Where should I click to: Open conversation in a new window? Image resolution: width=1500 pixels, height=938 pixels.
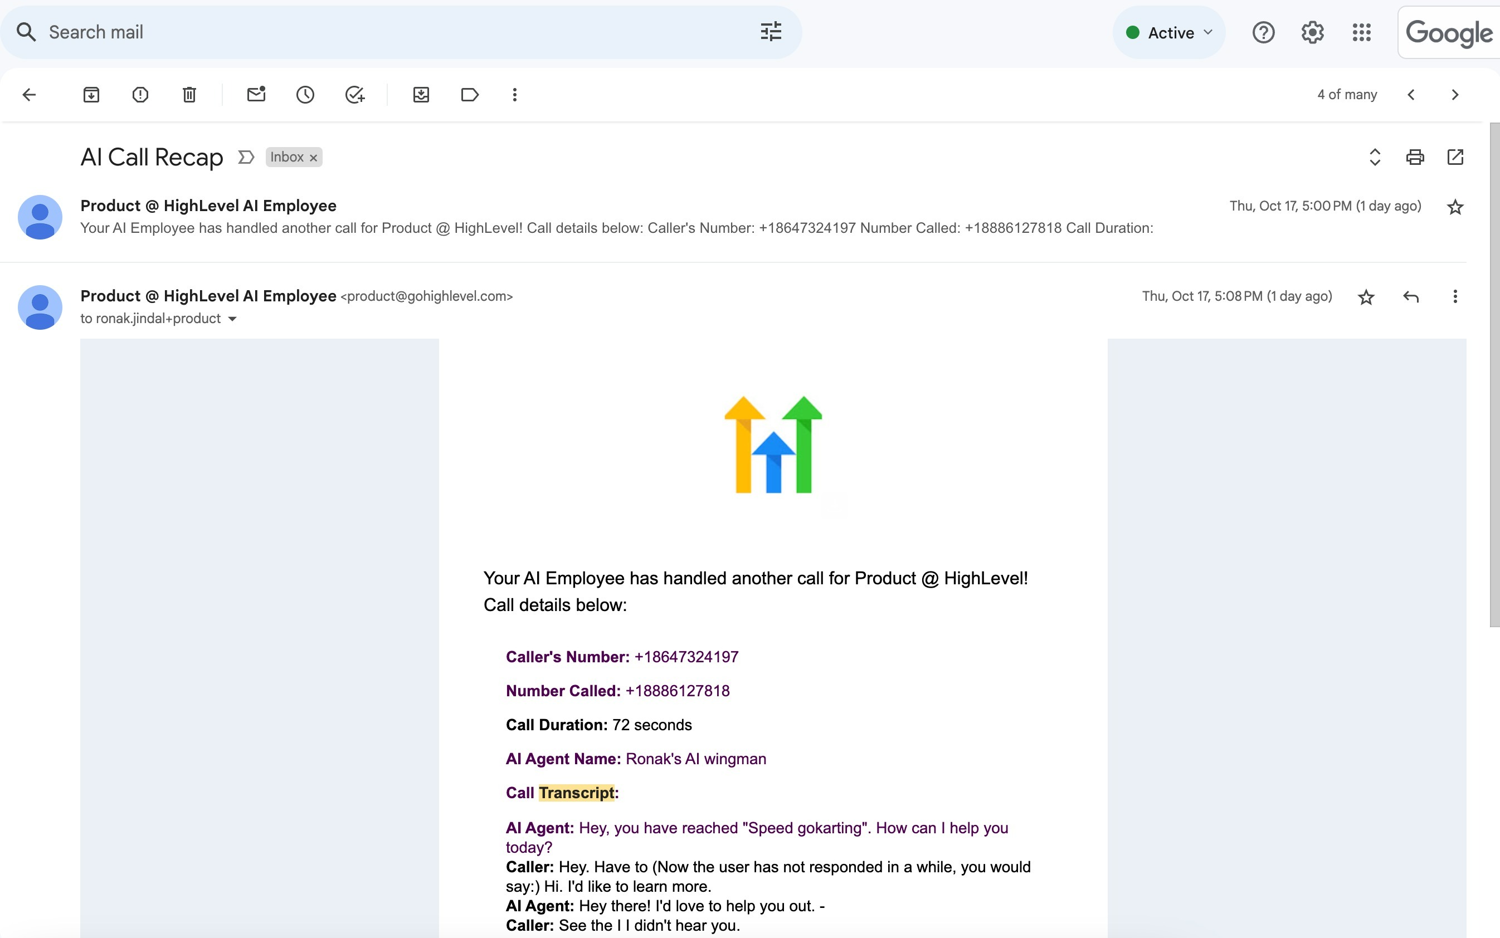[1455, 157]
